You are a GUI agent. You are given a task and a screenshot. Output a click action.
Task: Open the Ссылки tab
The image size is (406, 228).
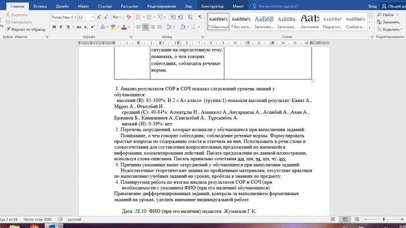(105, 6)
